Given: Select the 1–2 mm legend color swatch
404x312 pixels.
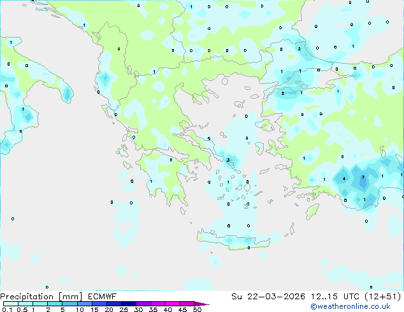Looking at the screenshot, I should click(x=40, y=304).
